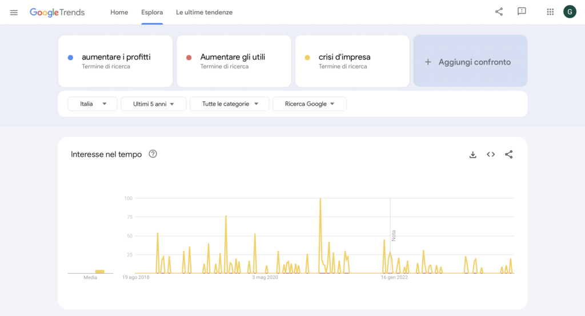Viewport: 585px width, 316px height.
Task: Share the Interesse nel tempo chart
Action: point(509,155)
